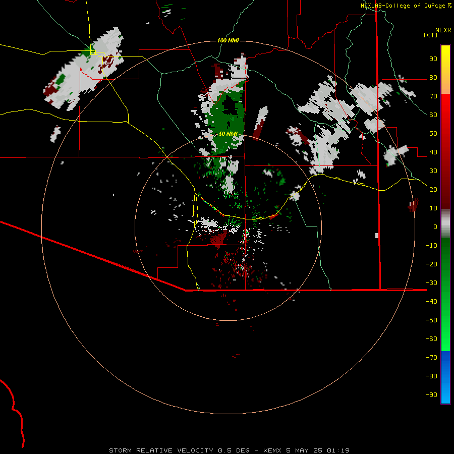This screenshot has width=454, height=454.
Task: Click the 30 value on the velocity scale
Action: click(433, 171)
